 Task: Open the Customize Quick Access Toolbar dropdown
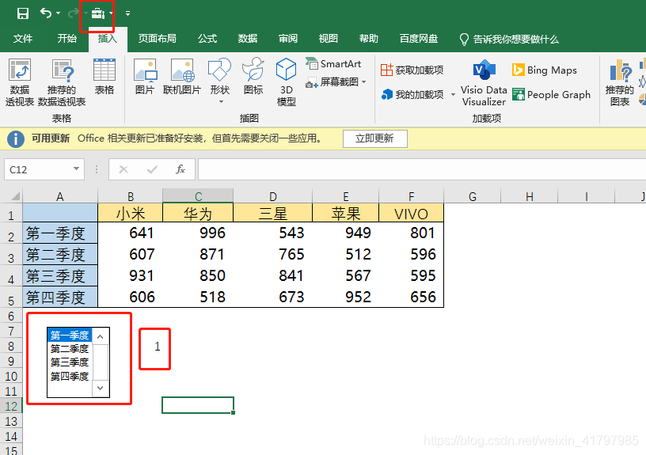[x=127, y=13]
